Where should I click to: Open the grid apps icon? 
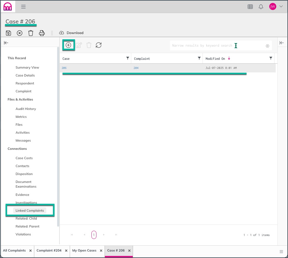point(250,7)
